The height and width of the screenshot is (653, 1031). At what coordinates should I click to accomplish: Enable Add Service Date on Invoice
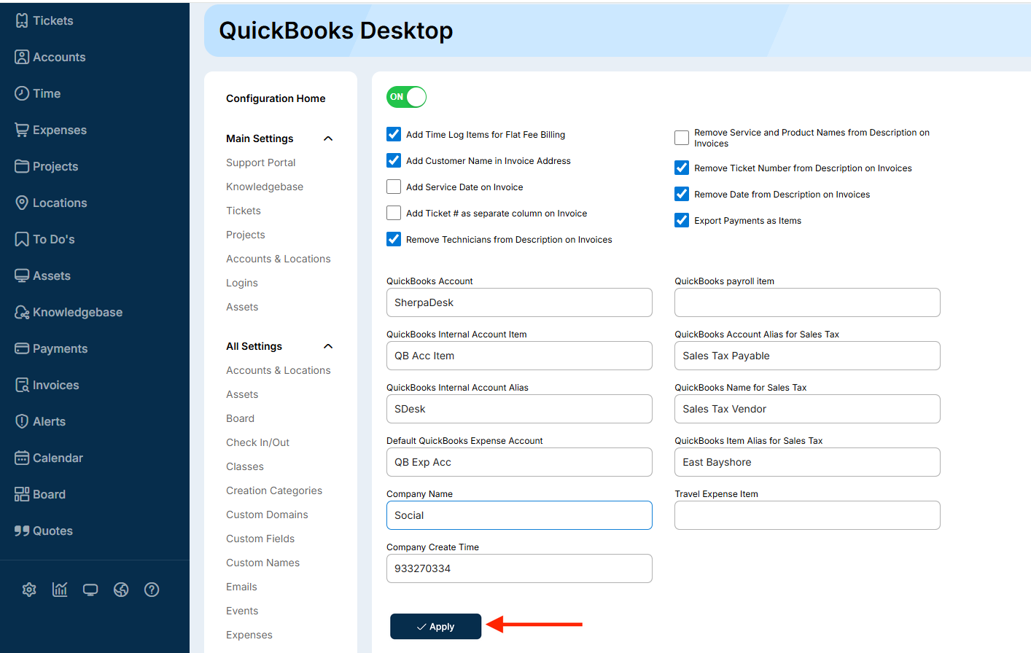[394, 187]
